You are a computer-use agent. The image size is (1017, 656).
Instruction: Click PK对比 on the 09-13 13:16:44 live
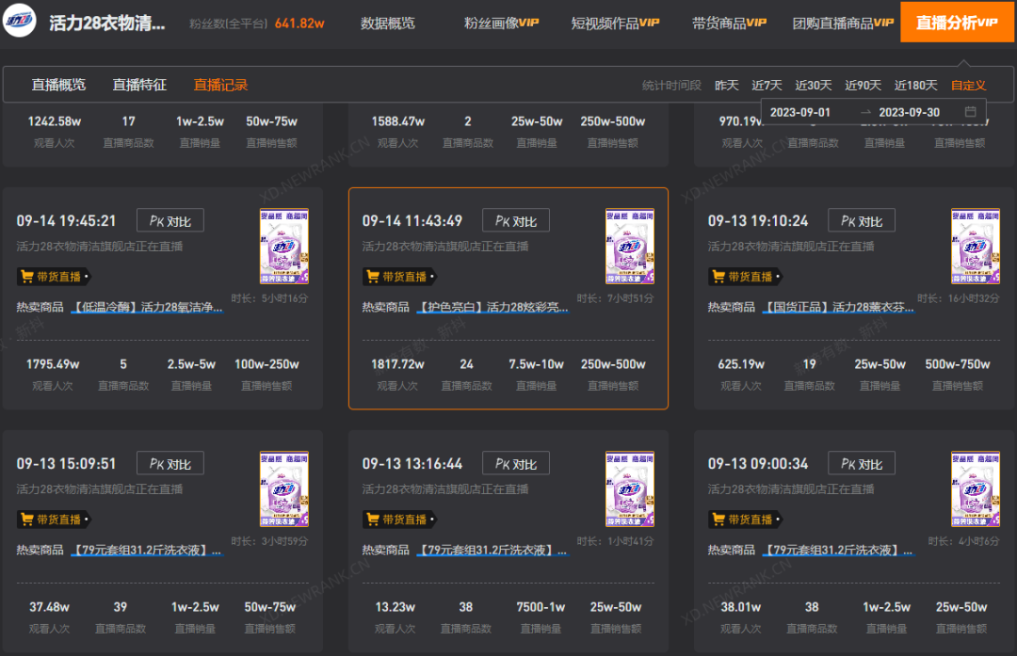click(516, 463)
